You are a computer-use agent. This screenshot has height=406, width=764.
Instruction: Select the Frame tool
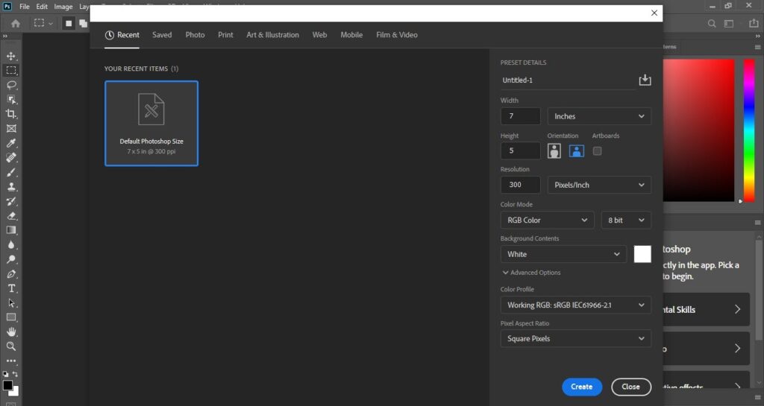(x=10, y=128)
